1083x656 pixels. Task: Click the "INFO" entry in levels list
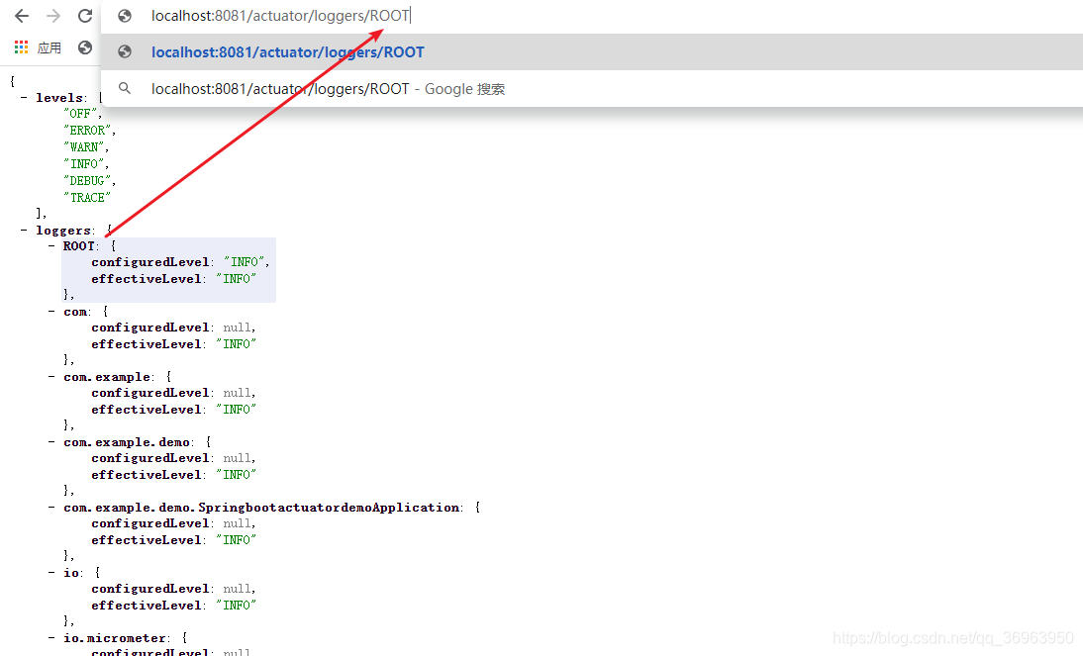point(83,163)
